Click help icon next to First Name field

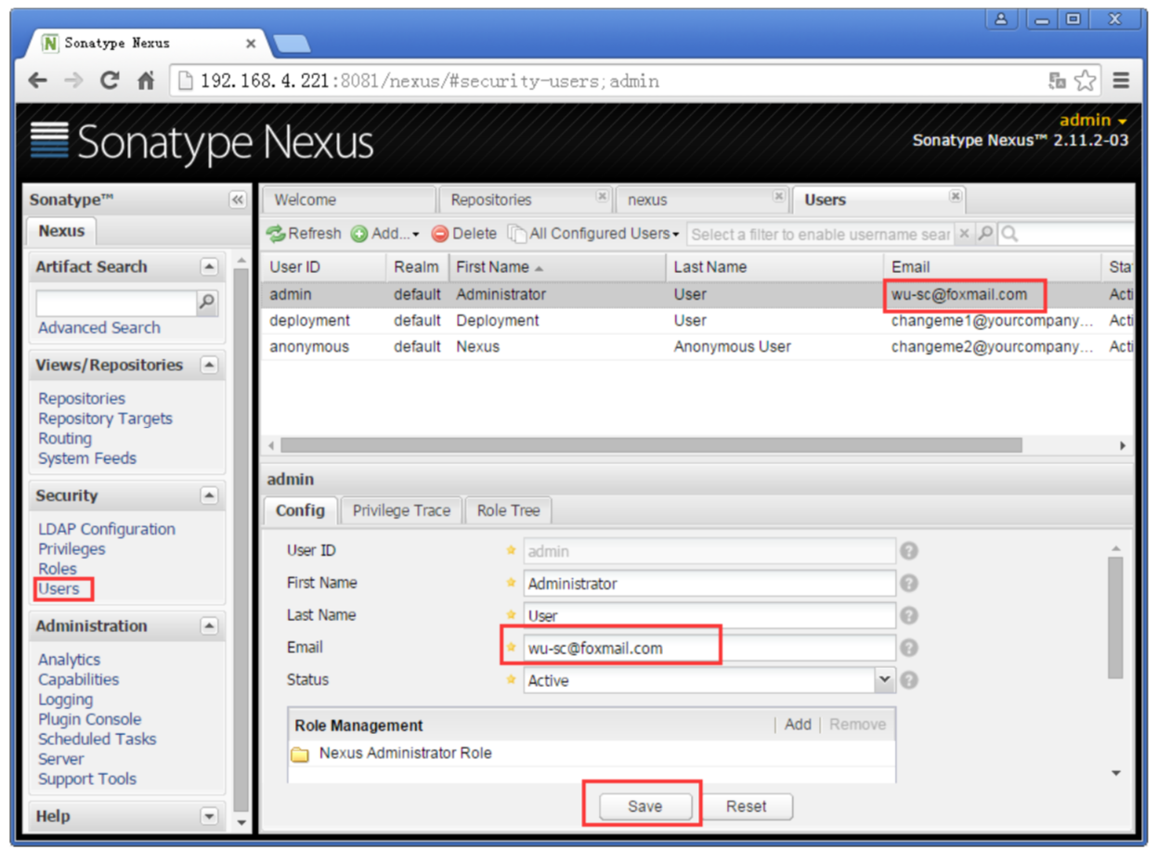pos(910,584)
